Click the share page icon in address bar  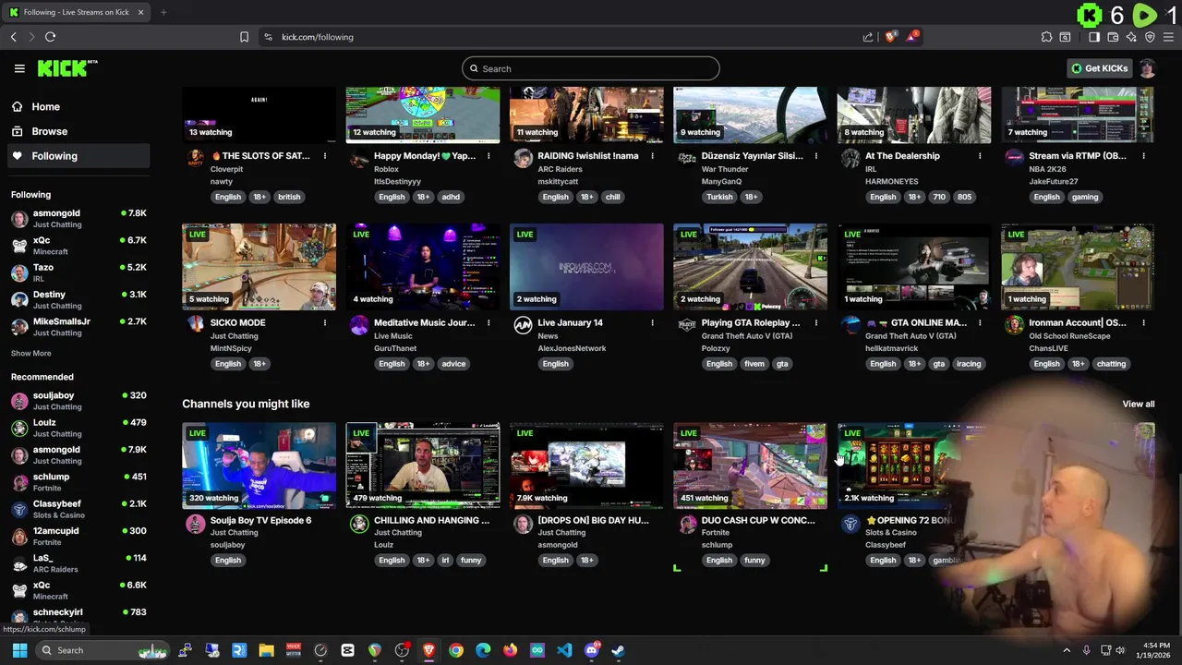coord(868,37)
